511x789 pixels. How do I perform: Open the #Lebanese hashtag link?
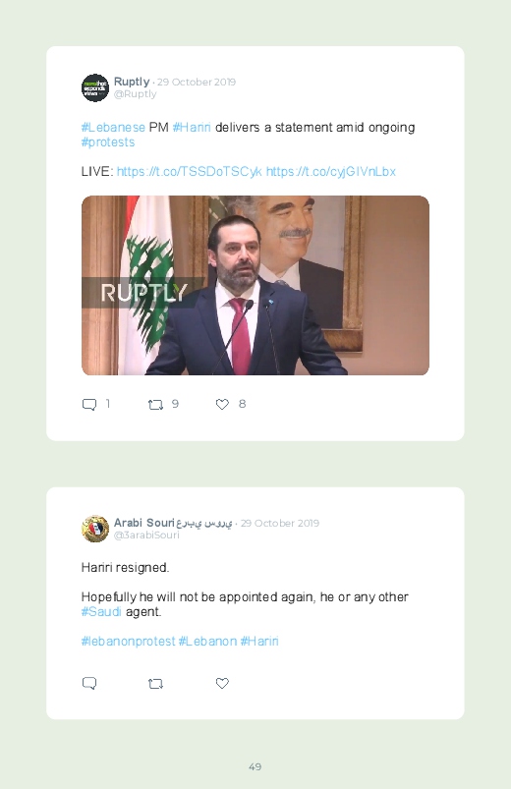[x=113, y=128]
